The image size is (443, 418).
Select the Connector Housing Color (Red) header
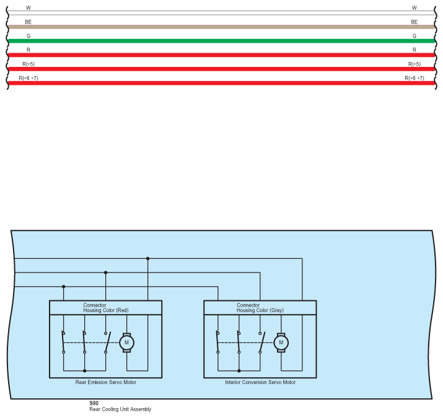point(105,308)
